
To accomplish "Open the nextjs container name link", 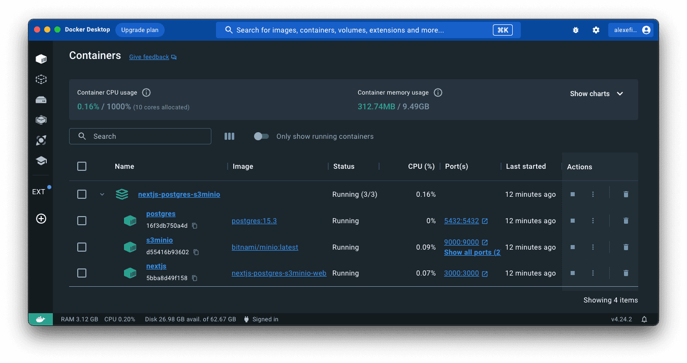I will (x=157, y=266).
